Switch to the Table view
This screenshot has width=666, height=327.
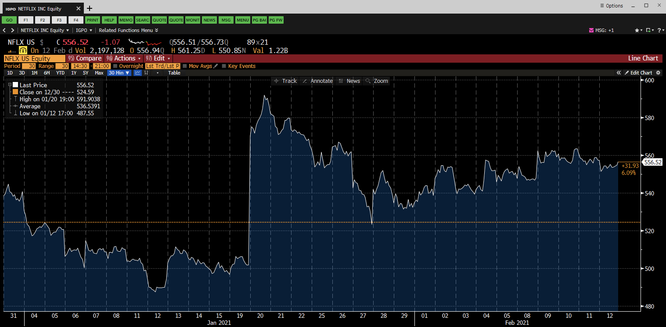coord(174,73)
